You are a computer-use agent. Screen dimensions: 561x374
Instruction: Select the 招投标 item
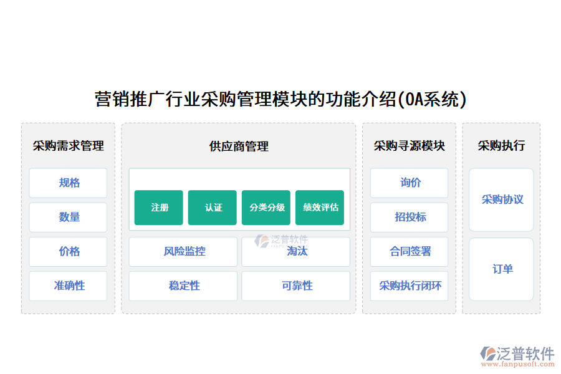coord(410,218)
